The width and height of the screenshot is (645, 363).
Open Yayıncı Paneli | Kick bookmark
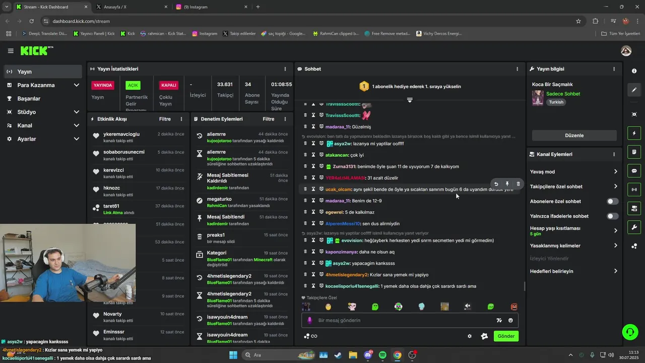point(94,34)
